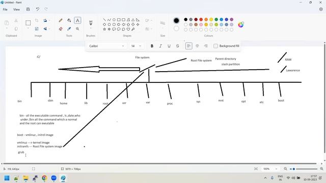The image size is (326, 183).
Task: Select the Eraser tool
Action: pos(61,28)
